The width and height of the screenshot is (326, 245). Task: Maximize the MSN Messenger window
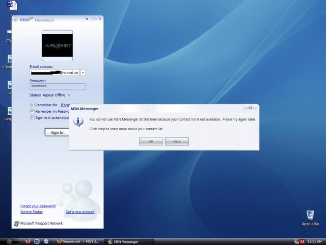[96, 19]
